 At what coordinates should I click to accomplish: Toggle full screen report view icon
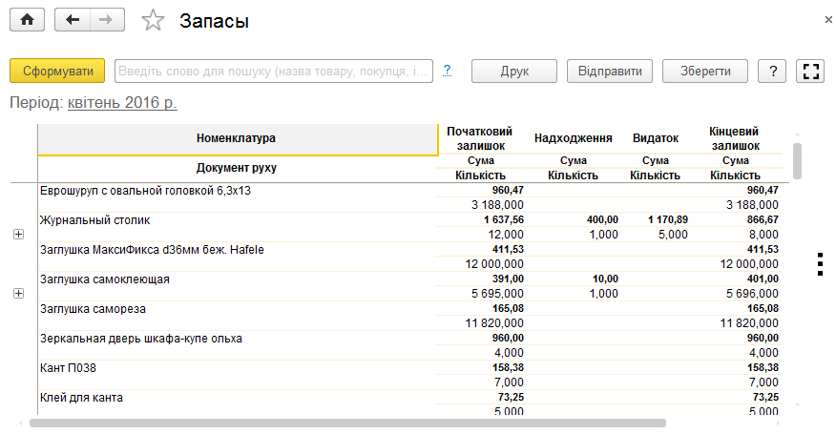(x=810, y=71)
